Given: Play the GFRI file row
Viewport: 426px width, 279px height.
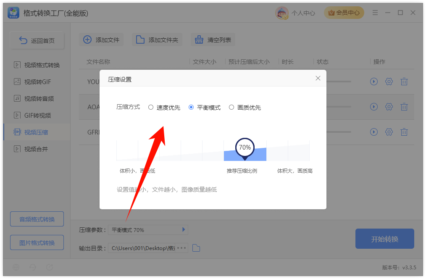Looking at the screenshot, I should [374, 132].
